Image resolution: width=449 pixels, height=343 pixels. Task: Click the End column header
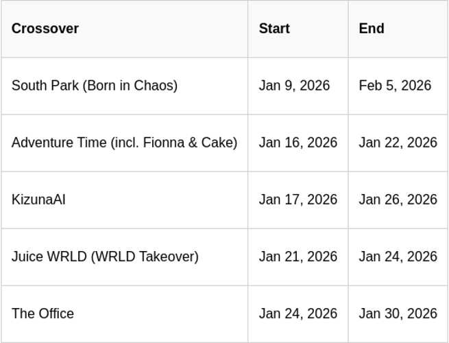(x=372, y=29)
